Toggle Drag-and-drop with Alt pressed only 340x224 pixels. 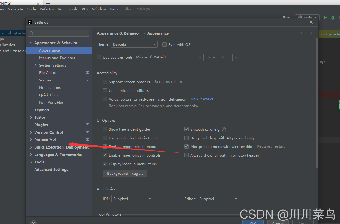coord(187,138)
